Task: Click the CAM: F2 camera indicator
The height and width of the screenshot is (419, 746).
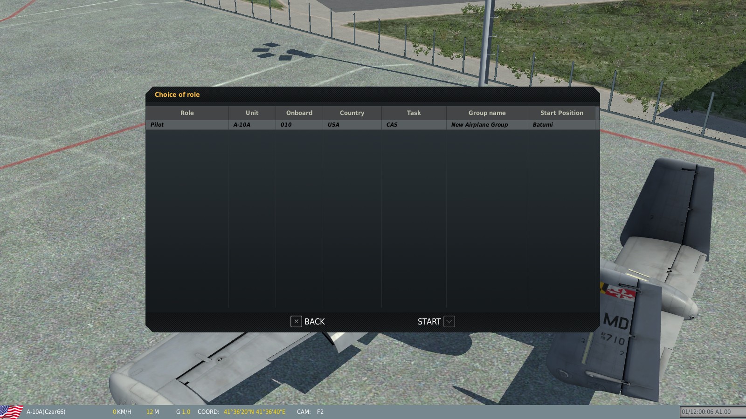Action: [310, 412]
